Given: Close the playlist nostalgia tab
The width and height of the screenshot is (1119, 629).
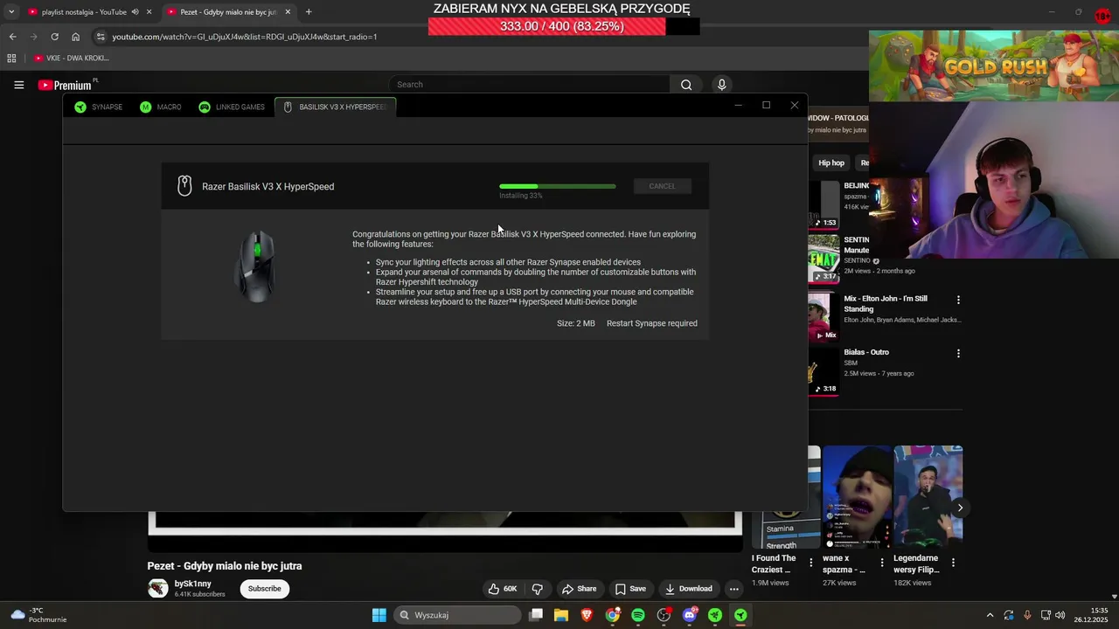Looking at the screenshot, I should tap(149, 12).
